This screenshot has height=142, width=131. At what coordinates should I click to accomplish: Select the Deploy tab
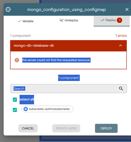coord(112,21)
